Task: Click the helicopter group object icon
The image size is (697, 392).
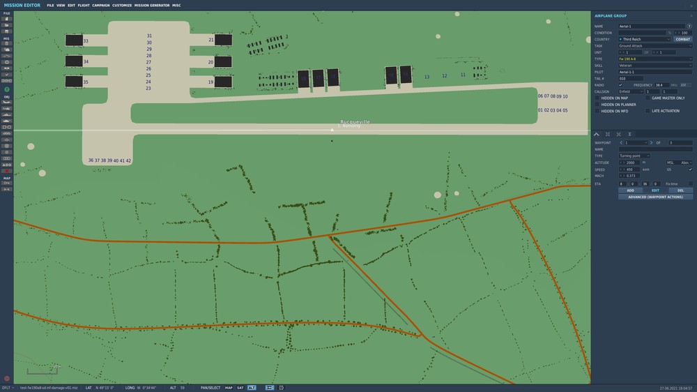Action: pos(7,109)
